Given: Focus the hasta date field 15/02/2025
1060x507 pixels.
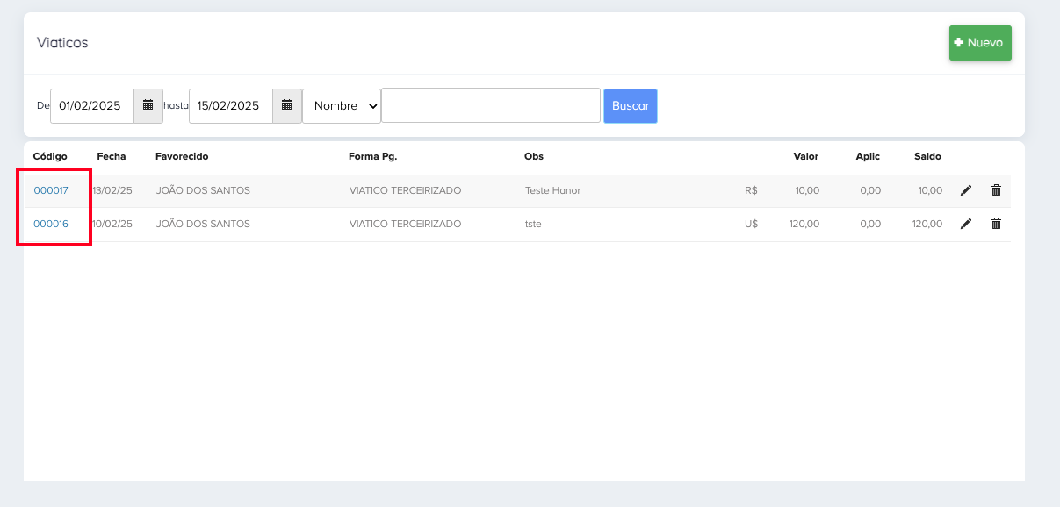Looking at the screenshot, I should point(230,105).
